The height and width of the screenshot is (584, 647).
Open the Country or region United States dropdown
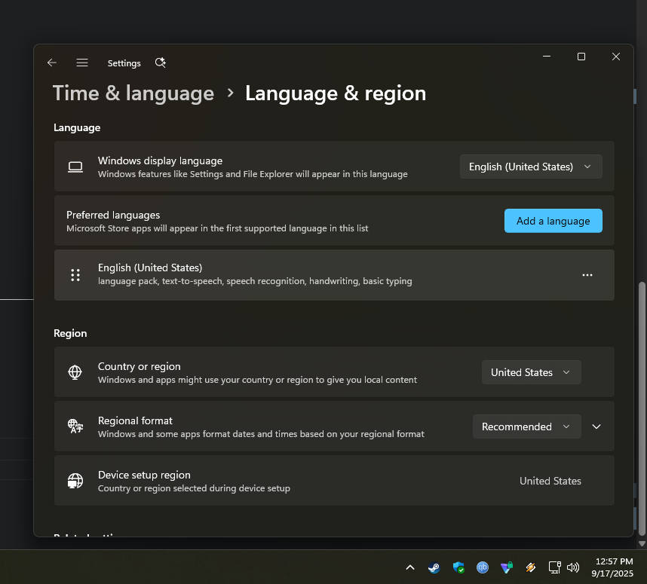[532, 372]
